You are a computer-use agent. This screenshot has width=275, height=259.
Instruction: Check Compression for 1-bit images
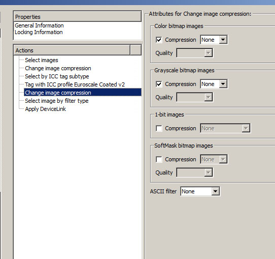tap(159, 128)
